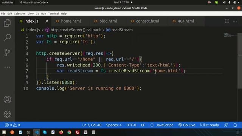Click the green status icon in top bar

(x=216, y=2)
